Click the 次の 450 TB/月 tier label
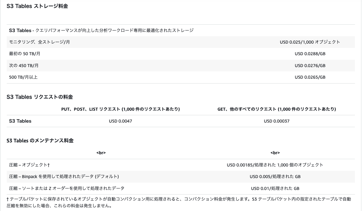 coord(24,66)
